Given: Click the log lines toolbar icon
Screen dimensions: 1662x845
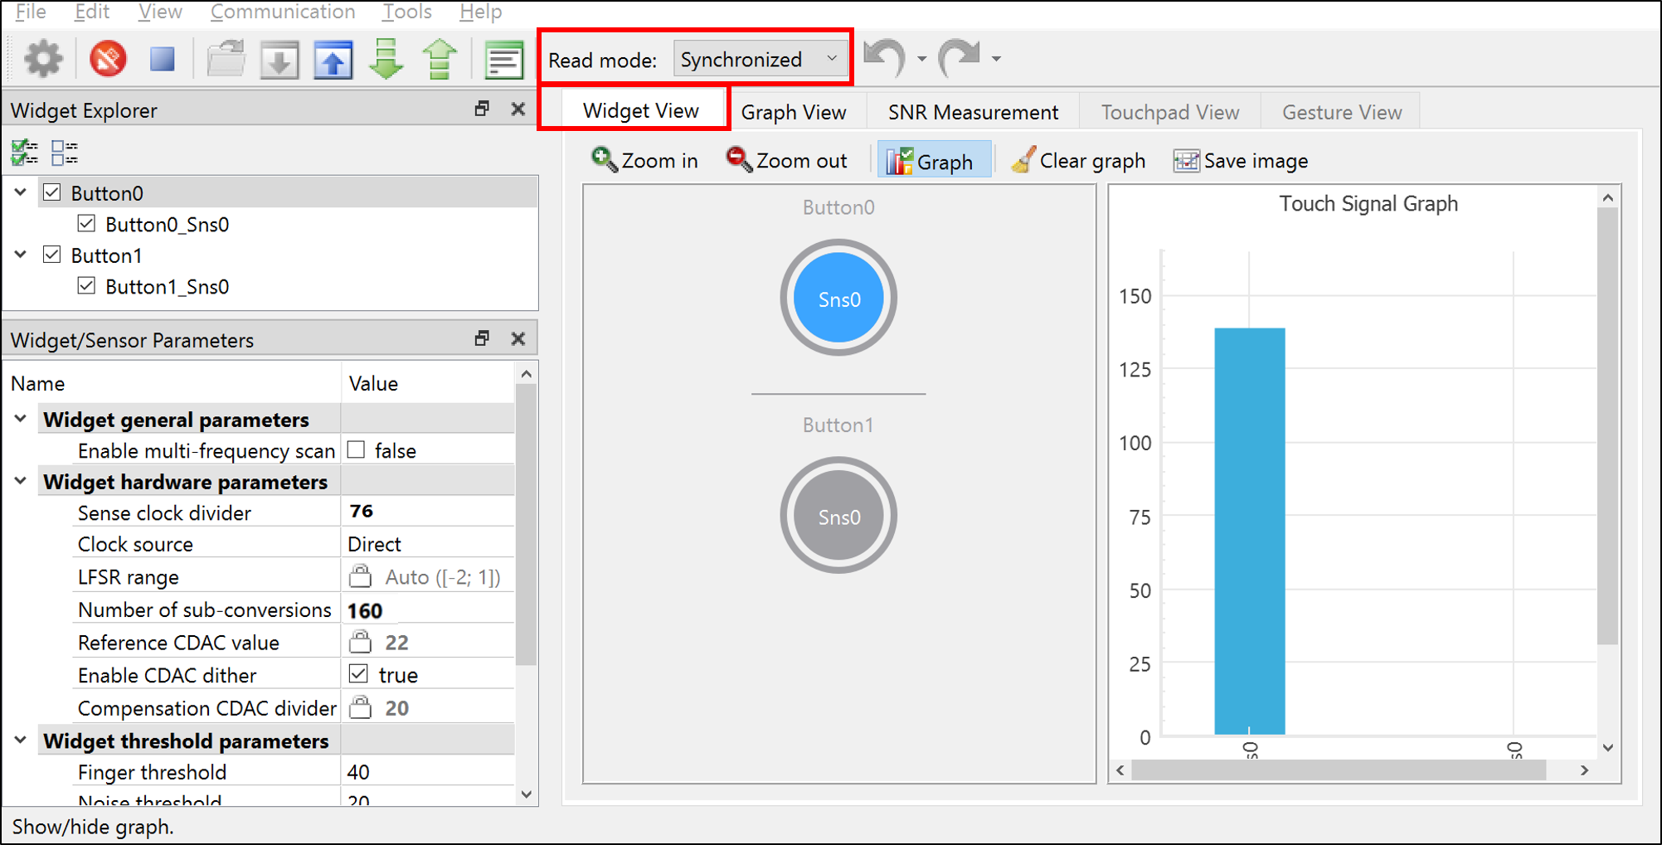Looking at the screenshot, I should (503, 60).
